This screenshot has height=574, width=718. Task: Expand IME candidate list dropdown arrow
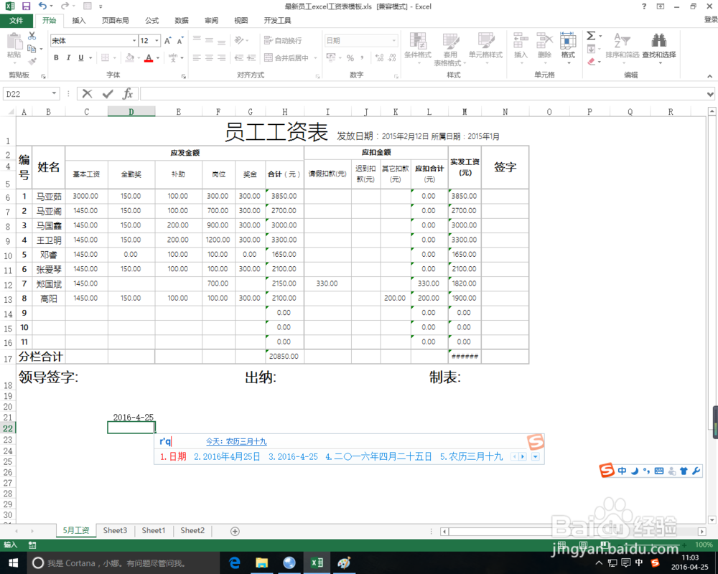click(536, 457)
